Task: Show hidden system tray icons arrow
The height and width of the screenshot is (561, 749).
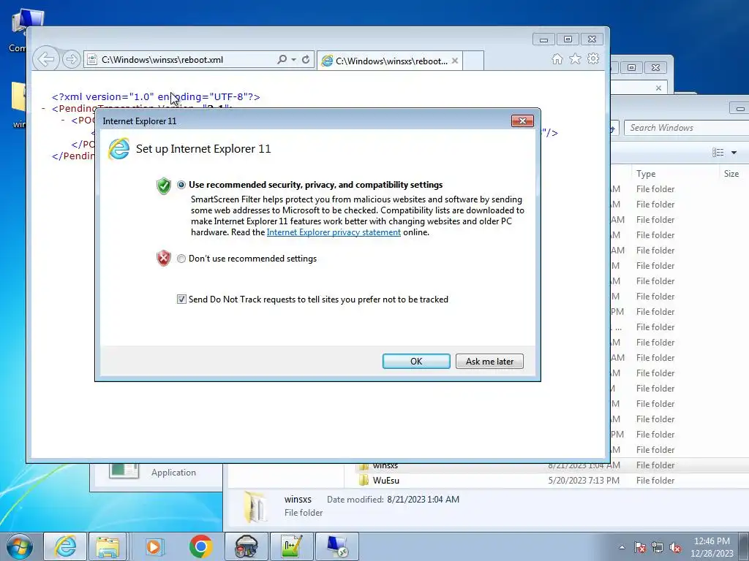Action: point(622,547)
